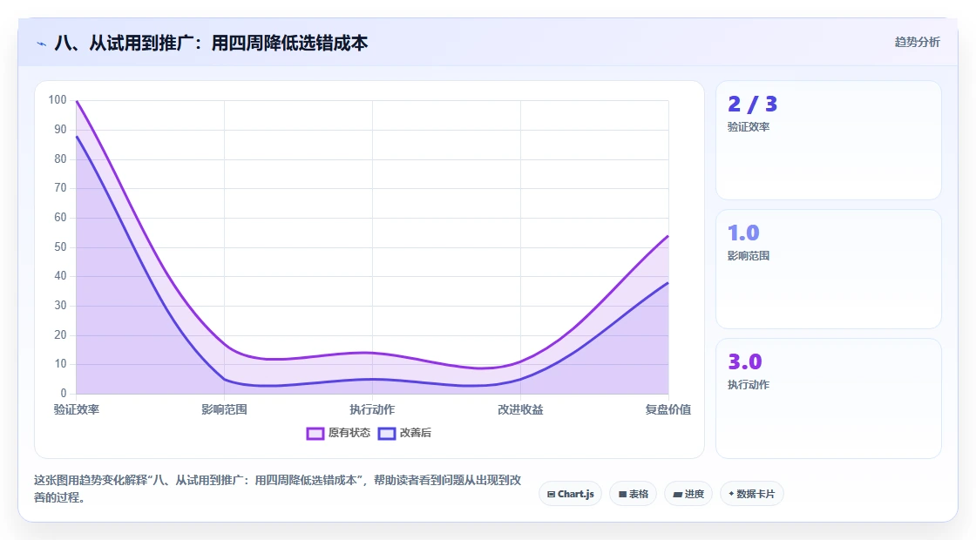Click the 改善后 legend label
The height and width of the screenshot is (540, 976).
(415, 433)
